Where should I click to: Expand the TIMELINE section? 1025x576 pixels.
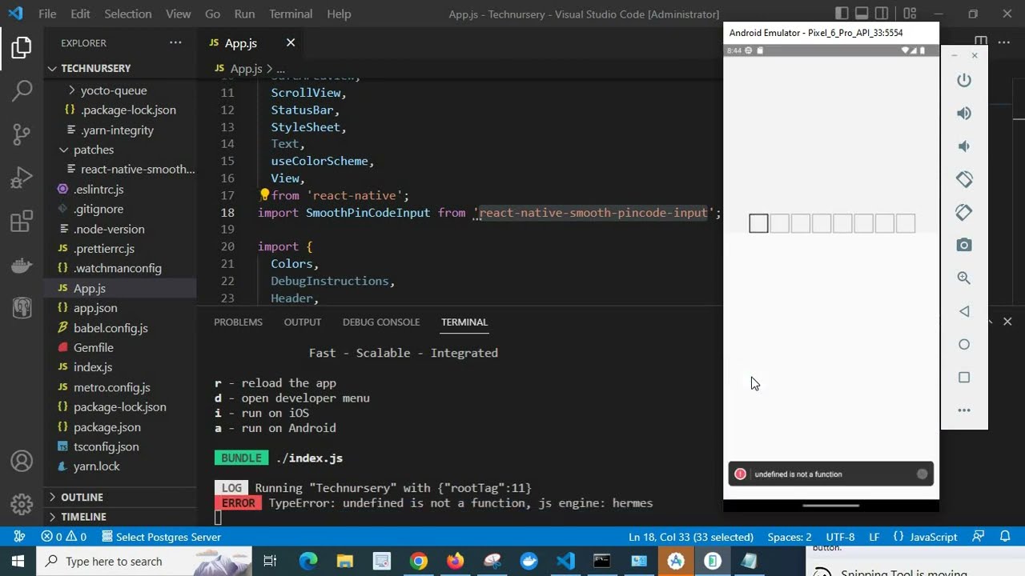pos(120,517)
